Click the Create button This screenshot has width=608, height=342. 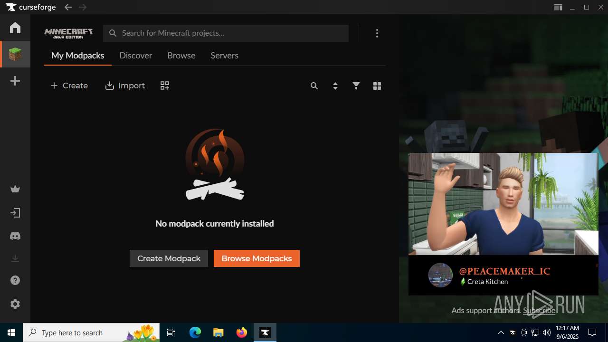69,85
